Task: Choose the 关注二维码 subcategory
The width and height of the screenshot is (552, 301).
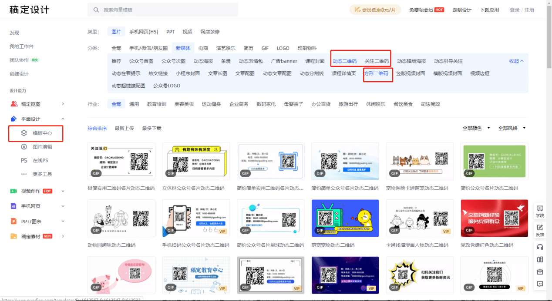Action: (x=377, y=61)
